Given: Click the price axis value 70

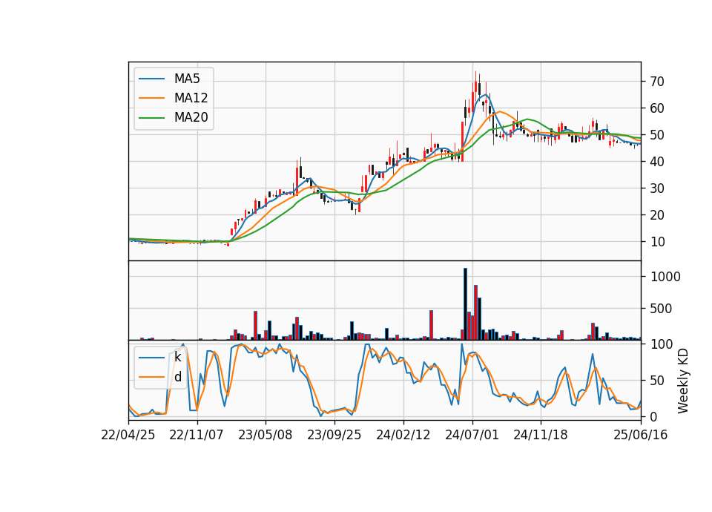Looking at the screenshot, I should pyautogui.click(x=657, y=82).
